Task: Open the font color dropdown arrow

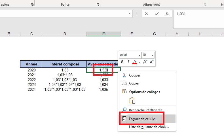Action: pyautogui.click(x=140, y=62)
